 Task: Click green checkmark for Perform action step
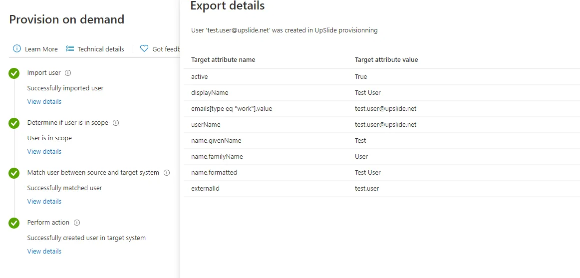tap(14, 223)
